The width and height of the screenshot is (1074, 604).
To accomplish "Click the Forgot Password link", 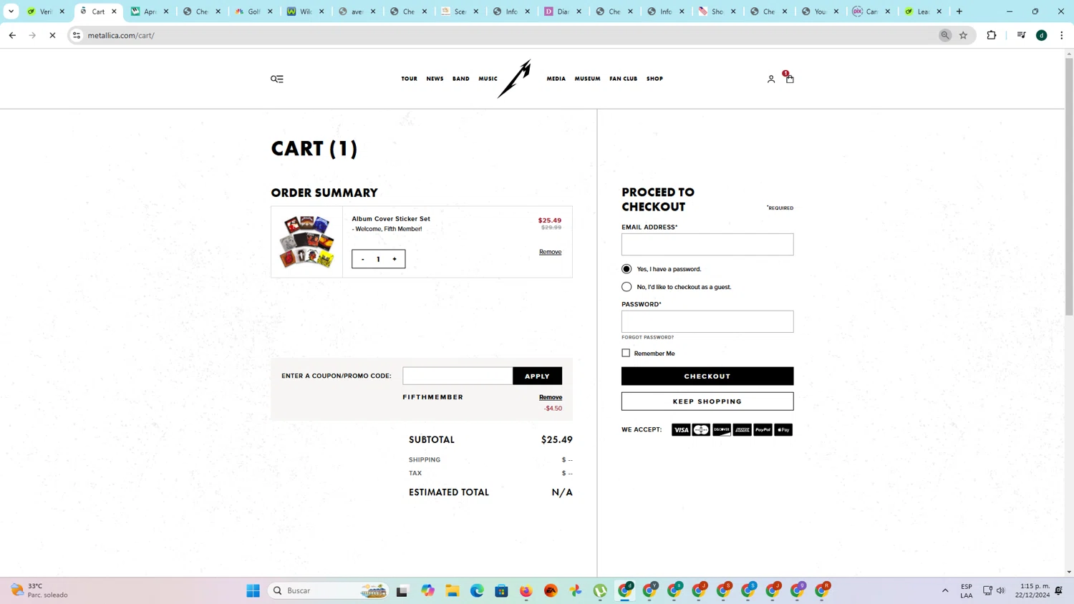I will click(x=647, y=337).
